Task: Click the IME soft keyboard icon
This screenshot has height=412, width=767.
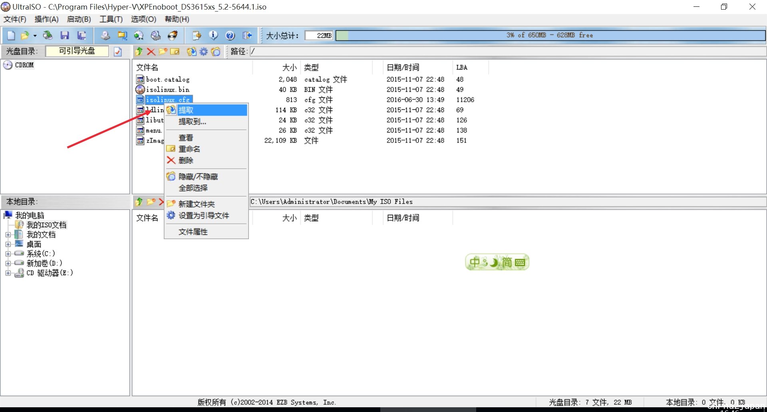Action: [x=520, y=262]
